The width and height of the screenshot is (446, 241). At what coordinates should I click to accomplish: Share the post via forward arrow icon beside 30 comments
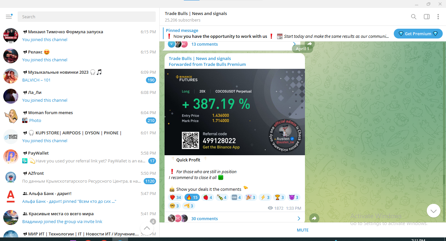pos(314,218)
